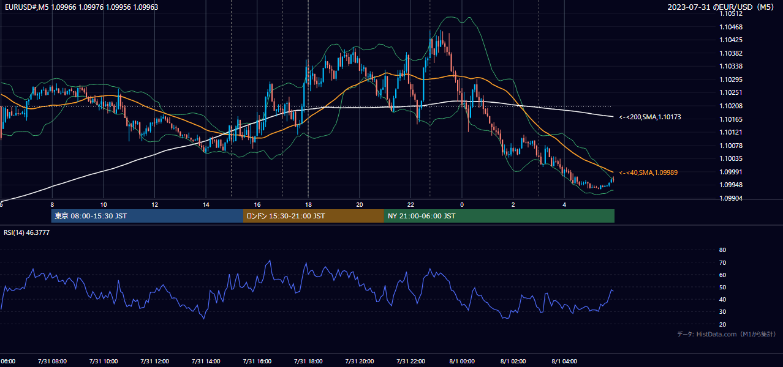This screenshot has height=367, width=783.
Task: Click the bottom date label 7/31 22:00
Action: 410,361
